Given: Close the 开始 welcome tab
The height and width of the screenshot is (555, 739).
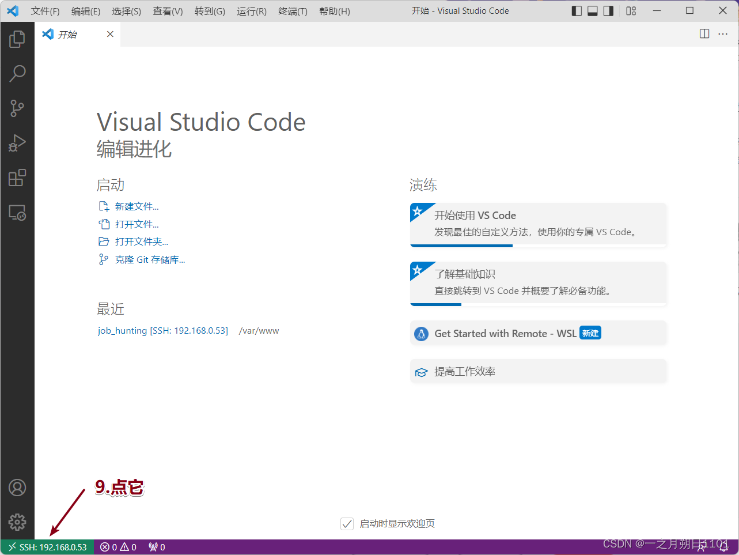Looking at the screenshot, I should (110, 34).
